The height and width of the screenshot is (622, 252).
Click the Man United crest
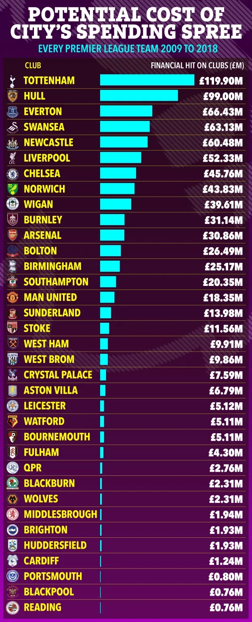(13, 297)
